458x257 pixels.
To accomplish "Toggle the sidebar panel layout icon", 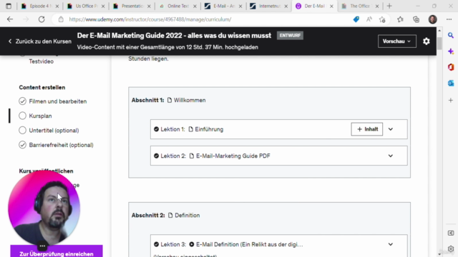I will (451, 233).
